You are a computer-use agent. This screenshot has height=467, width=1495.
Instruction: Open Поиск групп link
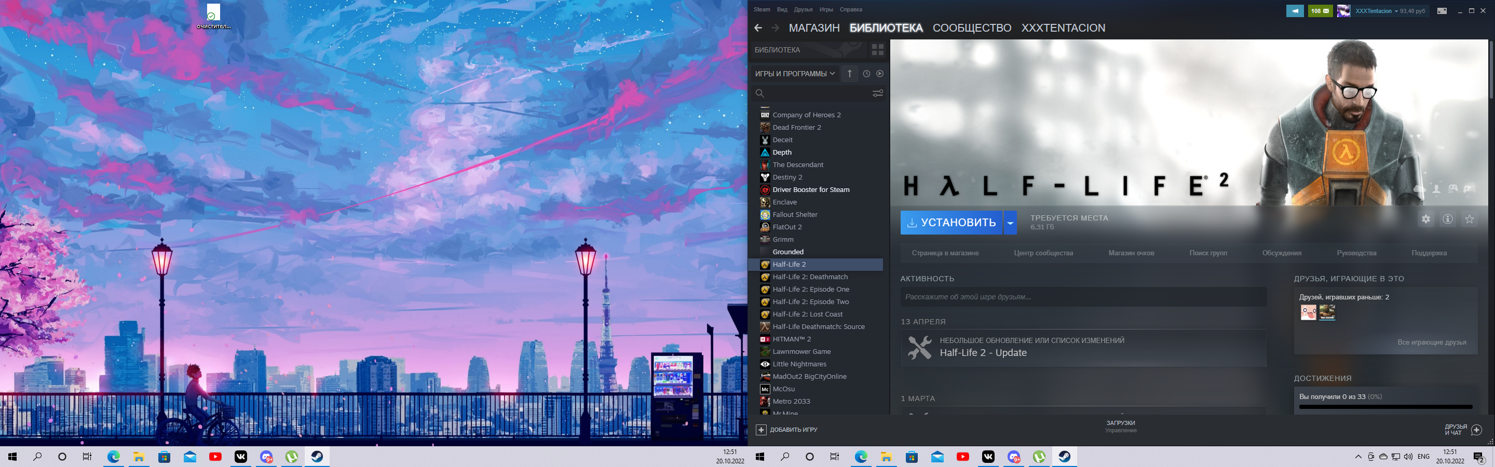point(1208,253)
